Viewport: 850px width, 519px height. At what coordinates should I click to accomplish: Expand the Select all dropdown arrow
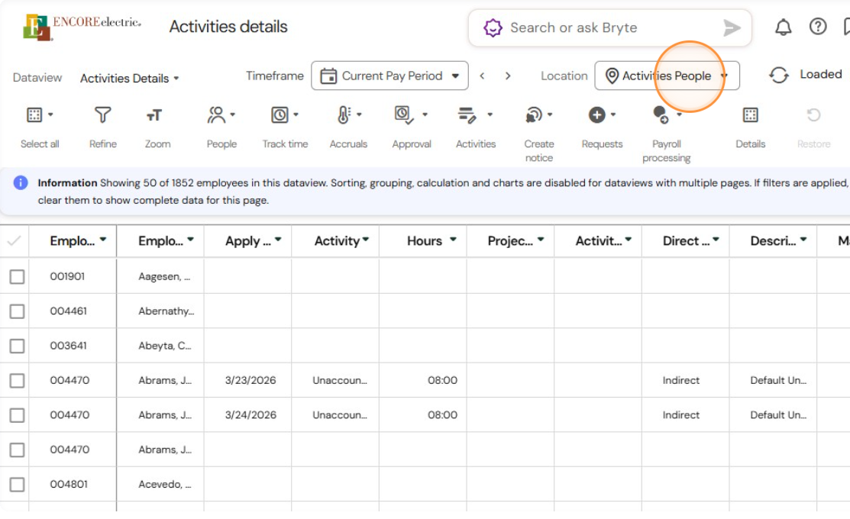[50, 114]
